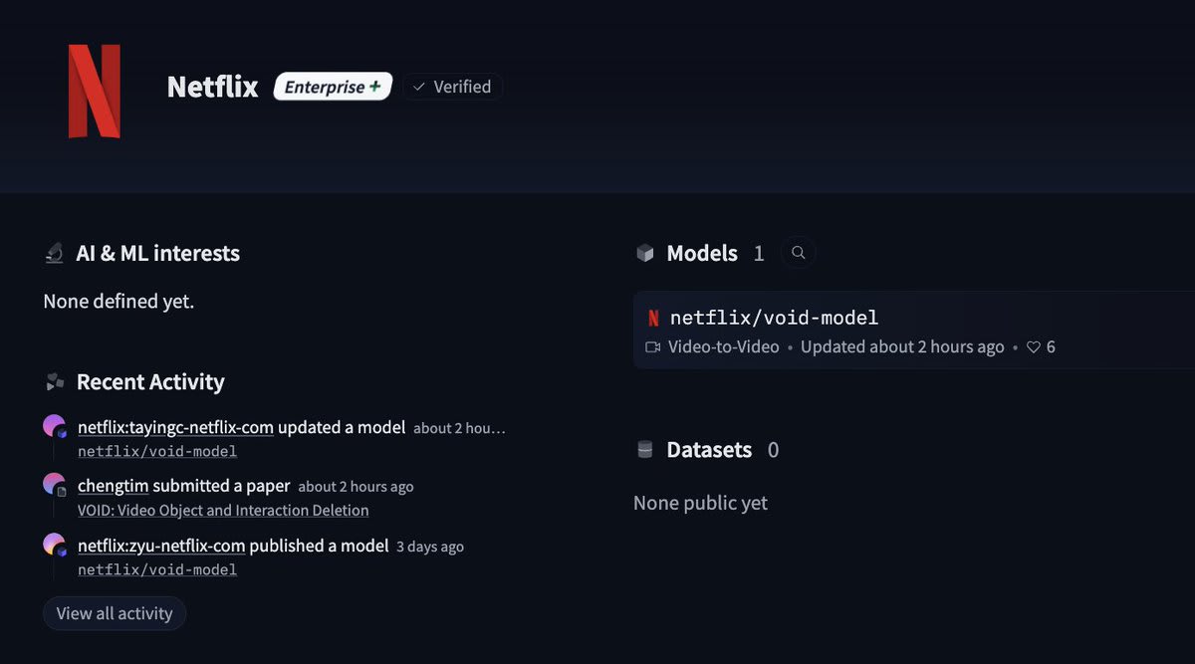Click the Netflix N icon on the void-model card
Image resolution: width=1195 pixels, height=664 pixels.
(654, 317)
